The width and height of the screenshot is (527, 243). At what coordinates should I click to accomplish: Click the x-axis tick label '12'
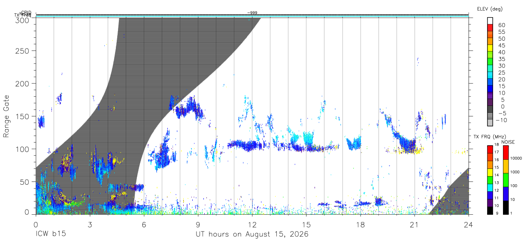[252, 225]
